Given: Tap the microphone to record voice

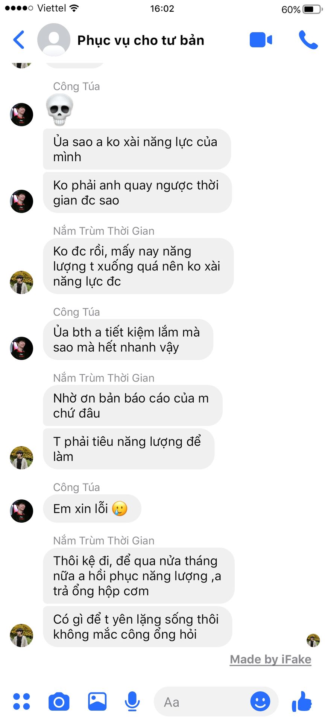Looking at the screenshot, I should pos(132,702).
